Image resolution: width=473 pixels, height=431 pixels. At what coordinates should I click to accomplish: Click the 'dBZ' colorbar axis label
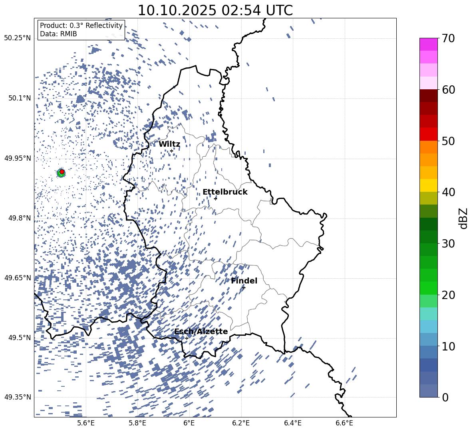point(463,218)
